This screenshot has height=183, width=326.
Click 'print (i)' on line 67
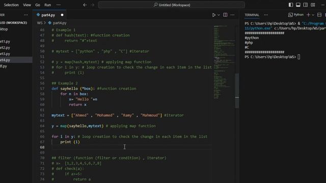point(70,142)
